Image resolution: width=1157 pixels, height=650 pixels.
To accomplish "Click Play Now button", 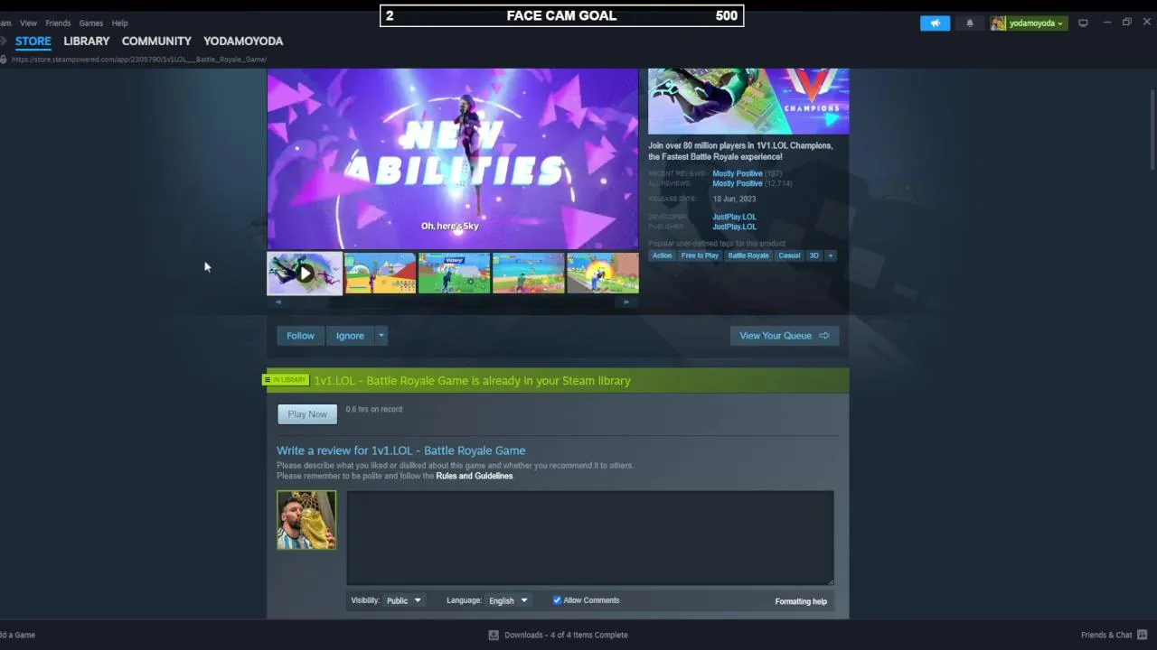I will point(307,414).
